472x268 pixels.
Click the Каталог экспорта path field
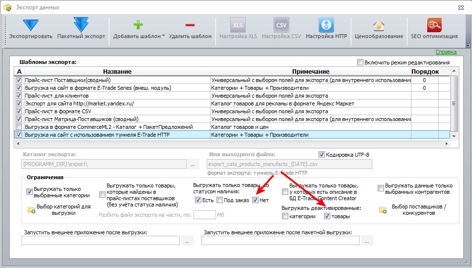tap(104, 164)
